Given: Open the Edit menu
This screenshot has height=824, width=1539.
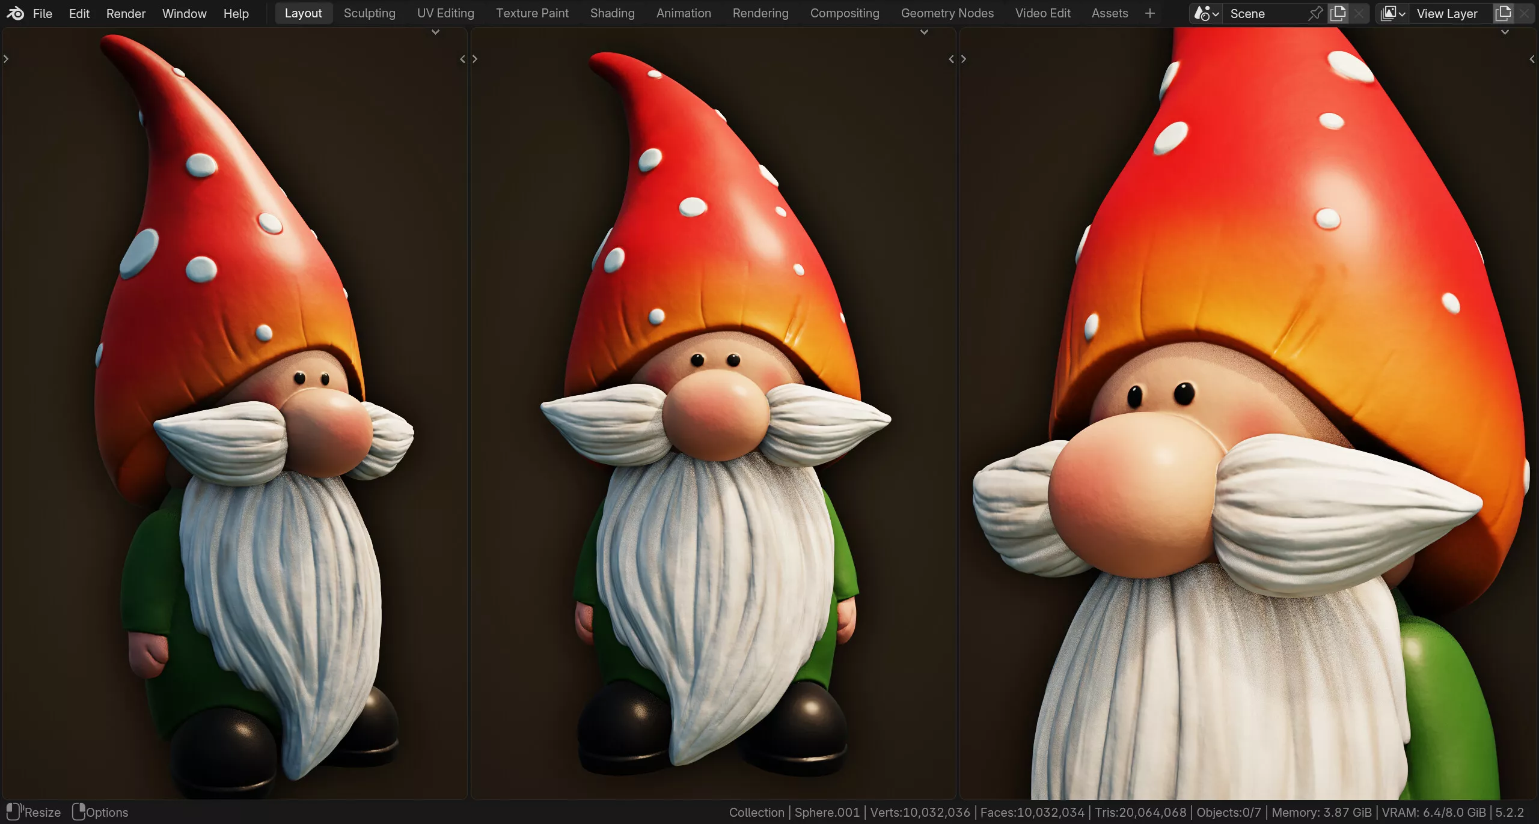Looking at the screenshot, I should [x=79, y=13].
